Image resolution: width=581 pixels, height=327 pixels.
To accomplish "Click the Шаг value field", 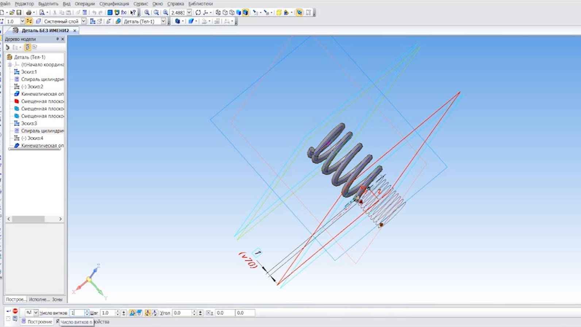I will [107, 313].
